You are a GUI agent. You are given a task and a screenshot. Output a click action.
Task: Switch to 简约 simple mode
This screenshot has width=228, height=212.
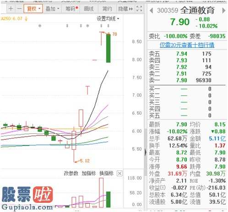point(107,9)
